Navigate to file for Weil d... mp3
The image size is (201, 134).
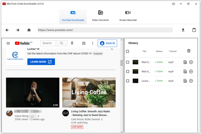(x=185, y=62)
